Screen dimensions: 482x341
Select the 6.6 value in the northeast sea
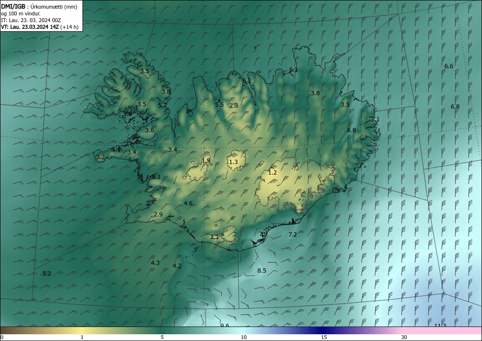(449, 66)
